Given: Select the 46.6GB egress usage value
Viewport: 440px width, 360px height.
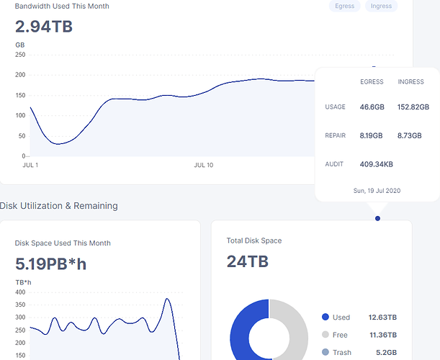Looking at the screenshot, I should point(372,107).
